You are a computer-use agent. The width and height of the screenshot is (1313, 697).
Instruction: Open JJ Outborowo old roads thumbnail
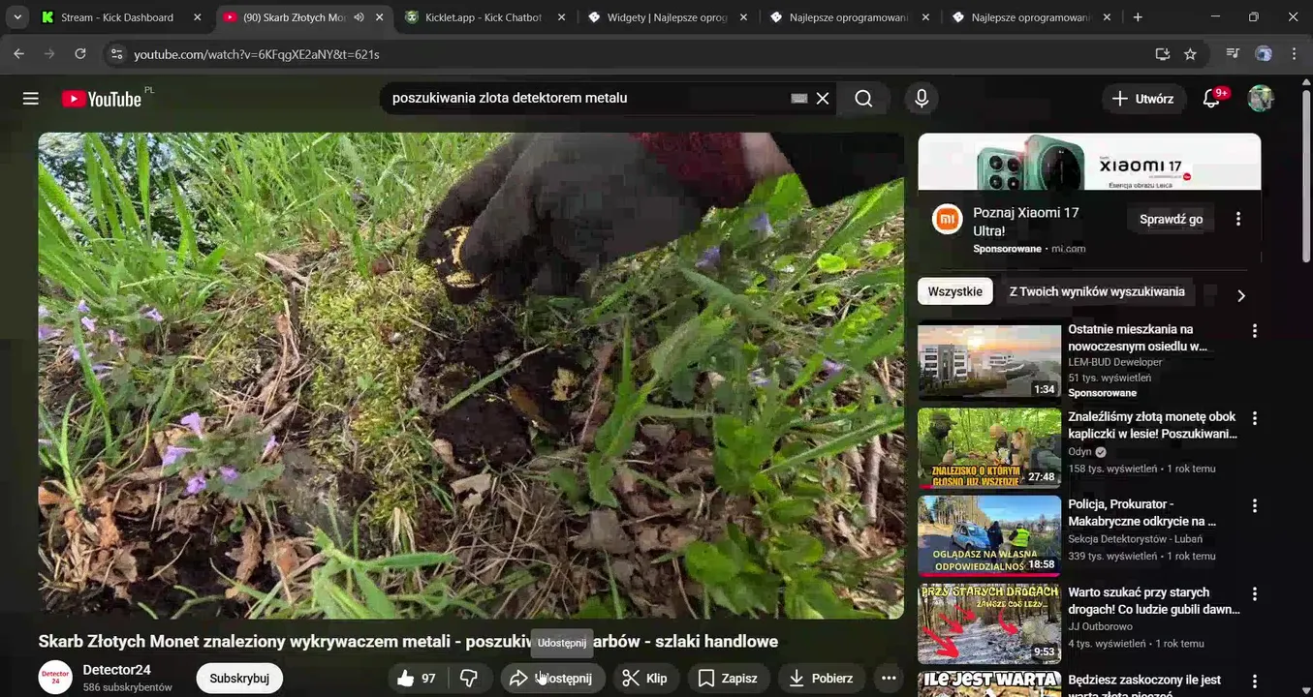[x=989, y=623]
